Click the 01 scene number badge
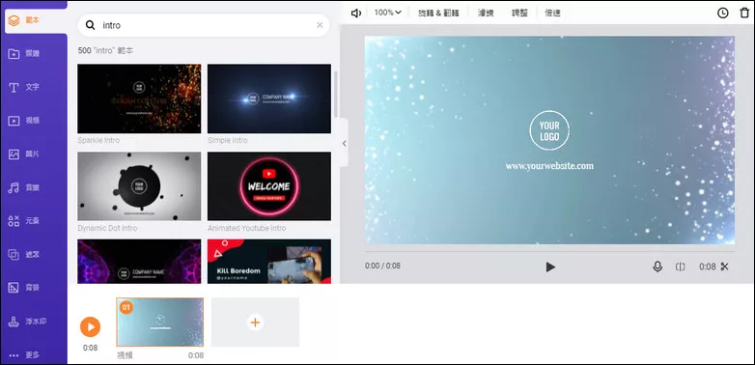 [126, 307]
